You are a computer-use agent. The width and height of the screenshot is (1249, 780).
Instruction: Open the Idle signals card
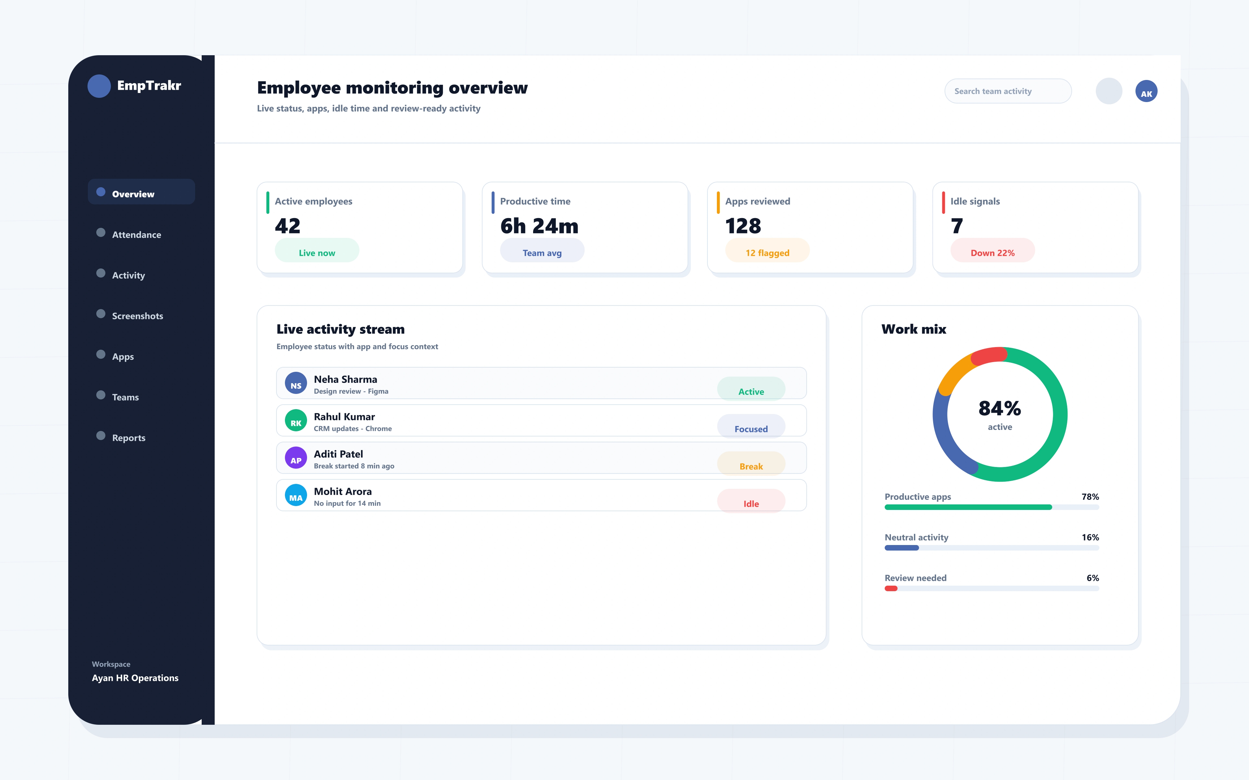point(1035,227)
